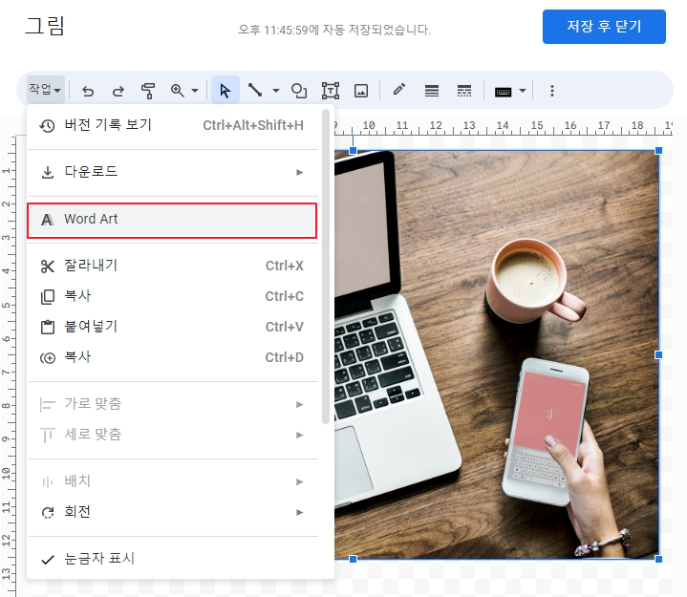Choose the Line drawing tool
The width and height of the screenshot is (687, 597).
coord(255,90)
